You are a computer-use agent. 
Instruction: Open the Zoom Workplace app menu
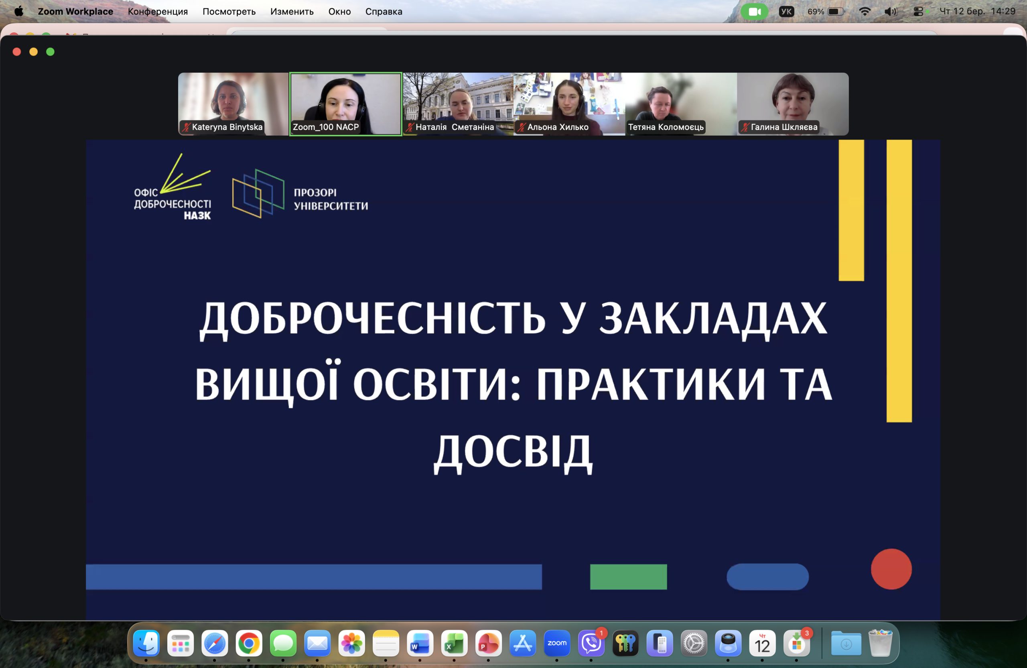75,12
